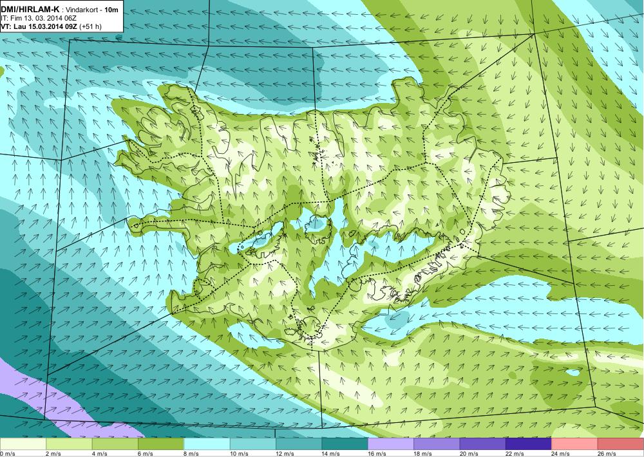Pick the medium purple 18–20 m/s legend swatch
The width and height of the screenshot is (644, 457).
pyautogui.click(x=437, y=444)
